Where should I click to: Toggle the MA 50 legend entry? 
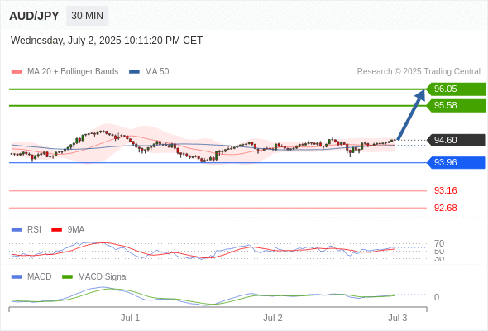(149, 72)
